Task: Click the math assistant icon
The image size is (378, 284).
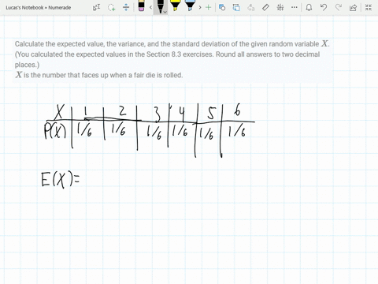Action: [280, 7]
